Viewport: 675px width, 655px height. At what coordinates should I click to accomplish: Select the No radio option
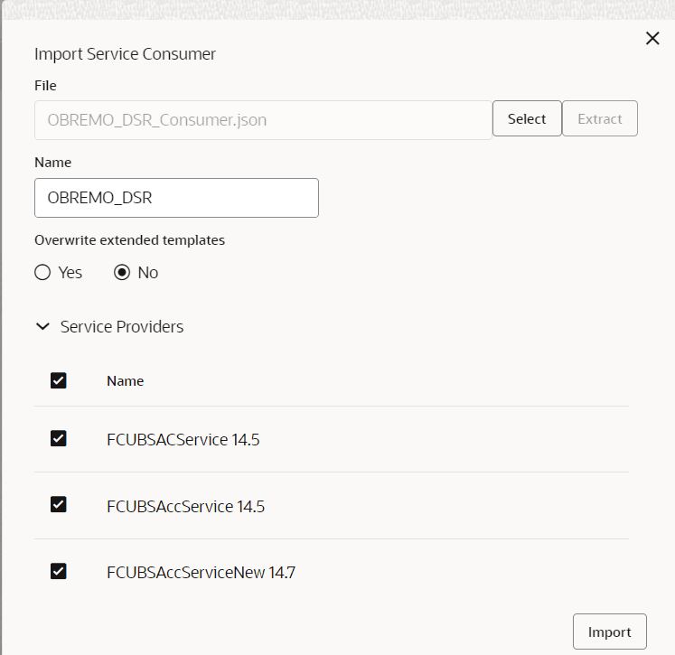(123, 273)
